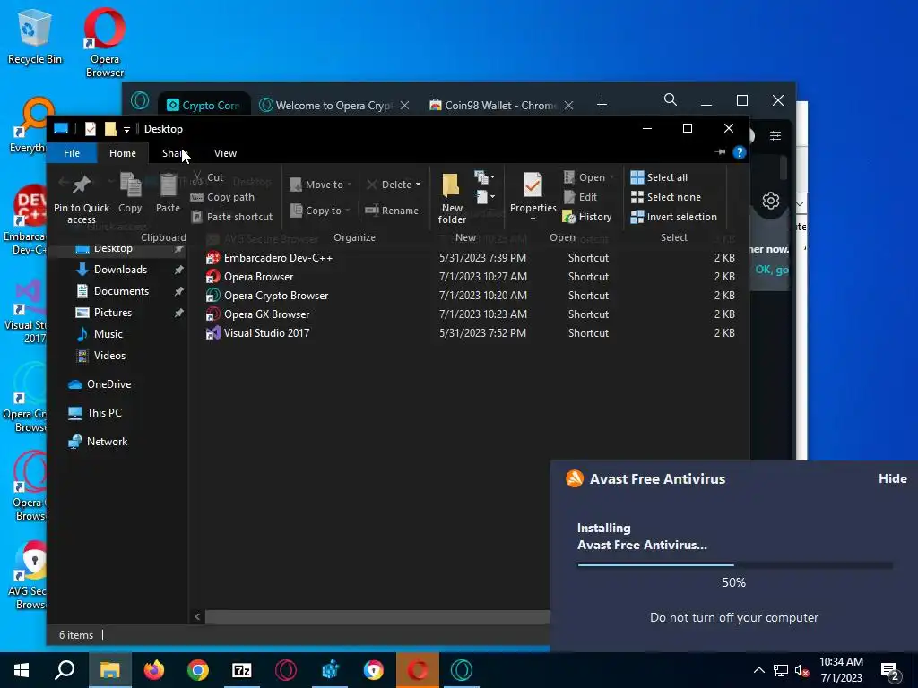Click the Paste ribbon icon

click(168, 193)
